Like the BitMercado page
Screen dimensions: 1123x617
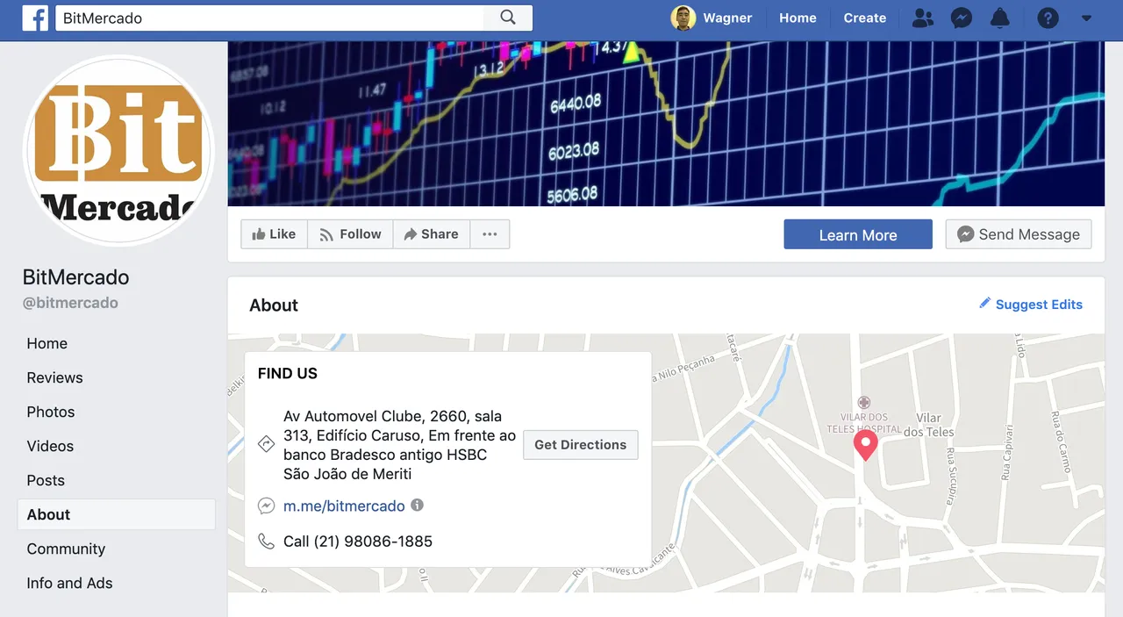click(x=274, y=234)
